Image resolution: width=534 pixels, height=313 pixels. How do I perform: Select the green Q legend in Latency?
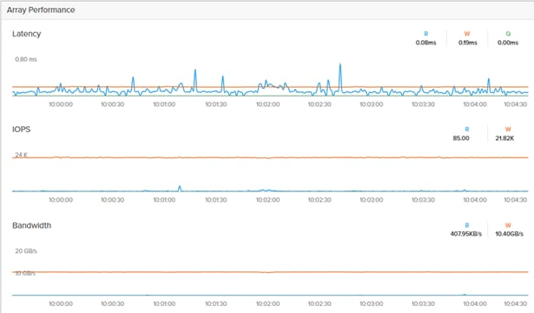pyautogui.click(x=508, y=34)
